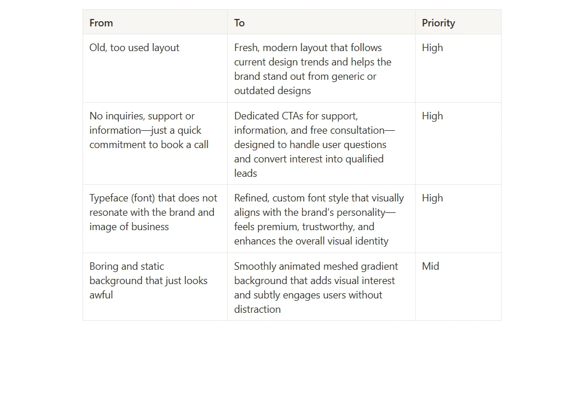This screenshot has width=575, height=400.
Task: Click the To column header
Action: (321, 22)
